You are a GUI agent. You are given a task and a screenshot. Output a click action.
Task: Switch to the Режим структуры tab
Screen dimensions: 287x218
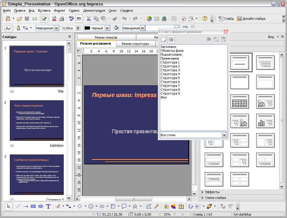tap(135, 44)
